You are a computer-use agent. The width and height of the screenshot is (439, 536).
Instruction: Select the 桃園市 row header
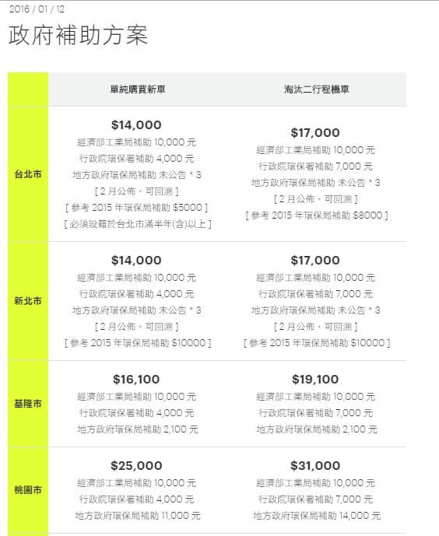[28, 490]
